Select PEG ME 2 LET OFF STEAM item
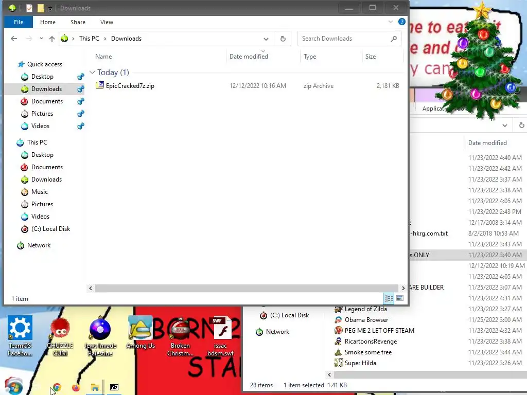The height and width of the screenshot is (395, 527). click(379, 331)
